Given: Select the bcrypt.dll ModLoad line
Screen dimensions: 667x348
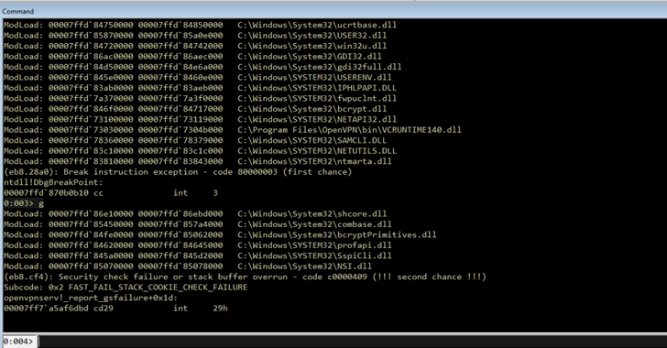Looking at the screenshot, I should point(195,109).
